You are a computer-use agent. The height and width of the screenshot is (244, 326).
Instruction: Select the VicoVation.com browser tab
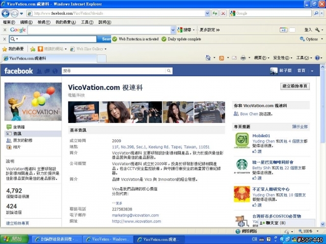49,58
